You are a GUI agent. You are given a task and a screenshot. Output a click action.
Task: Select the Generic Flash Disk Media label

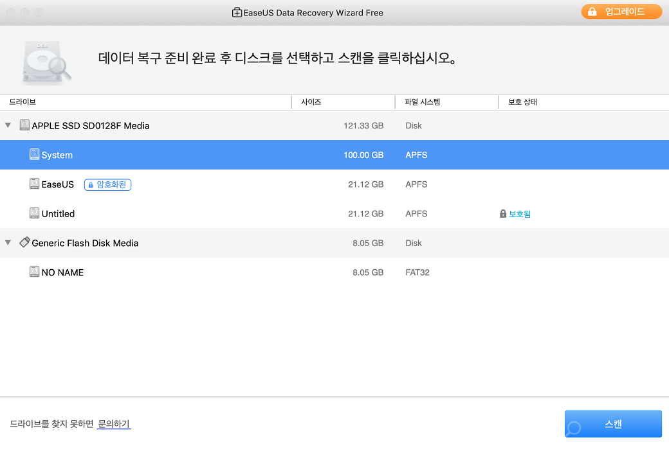point(85,243)
